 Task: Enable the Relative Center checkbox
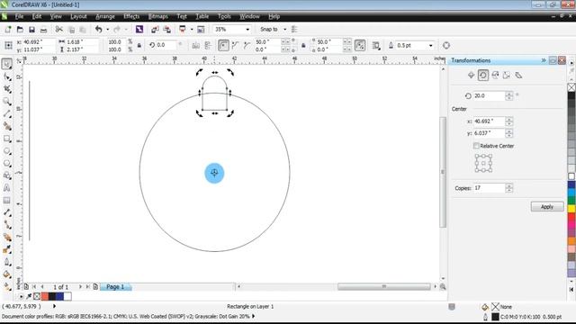tap(476, 146)
